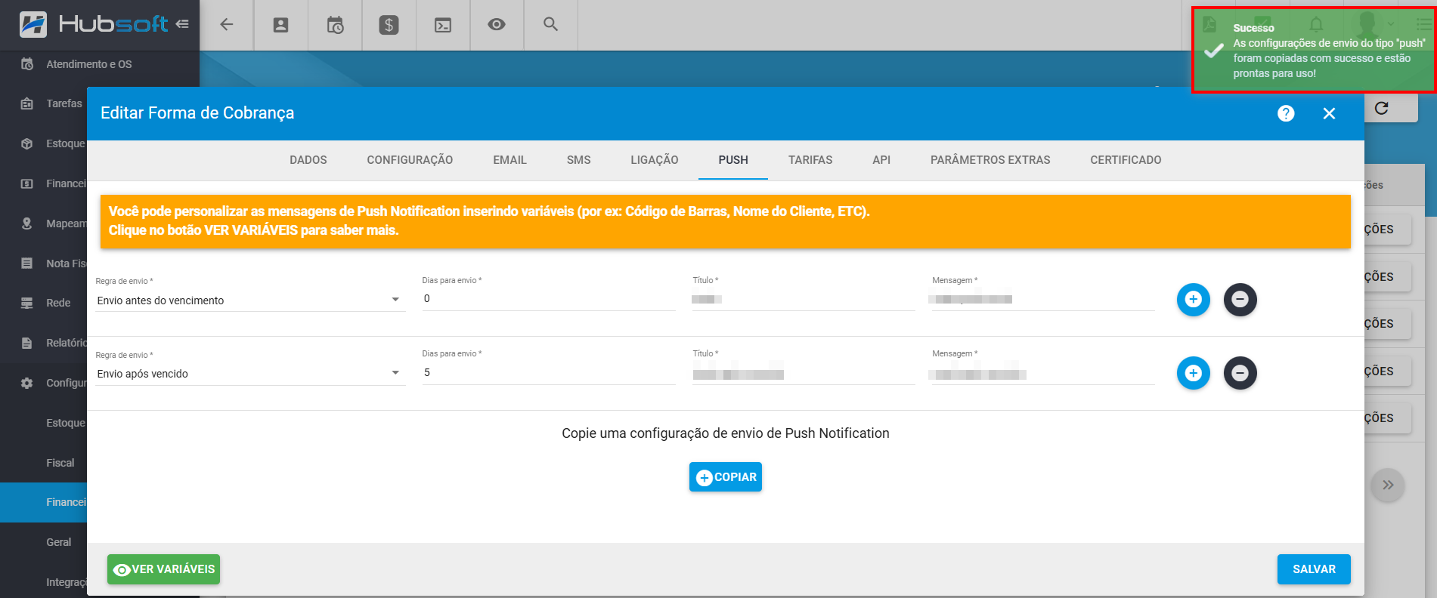Open the Rede sidebar menu
The height and width of the screenshot is (598, 1437).
coord(44,303)
